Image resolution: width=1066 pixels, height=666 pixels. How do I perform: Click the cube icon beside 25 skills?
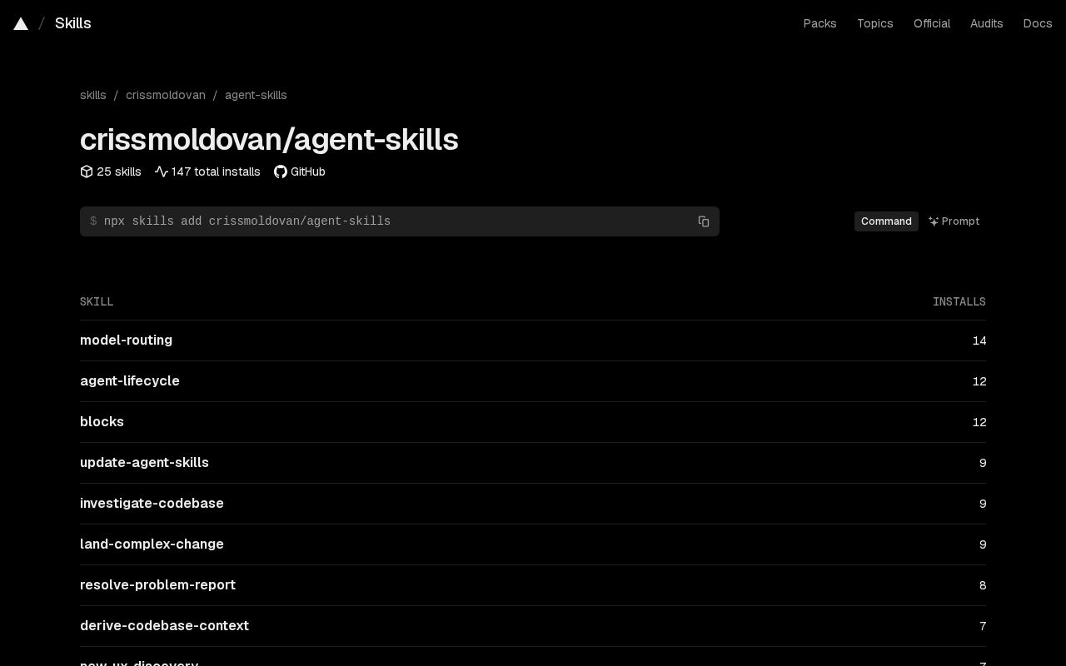click(x=87, y=171)
